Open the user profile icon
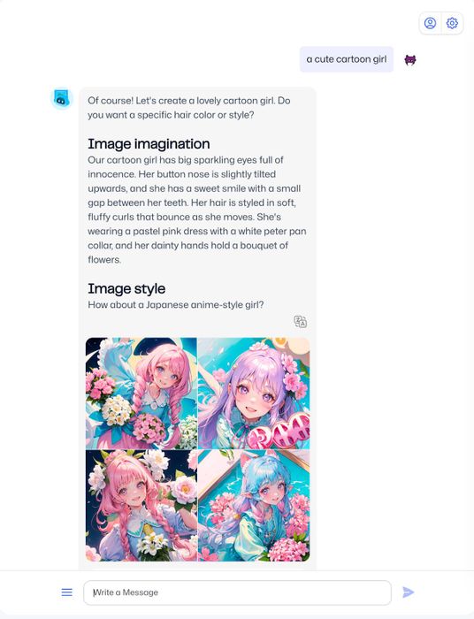The image size is (474, 619). coord(430,23)
